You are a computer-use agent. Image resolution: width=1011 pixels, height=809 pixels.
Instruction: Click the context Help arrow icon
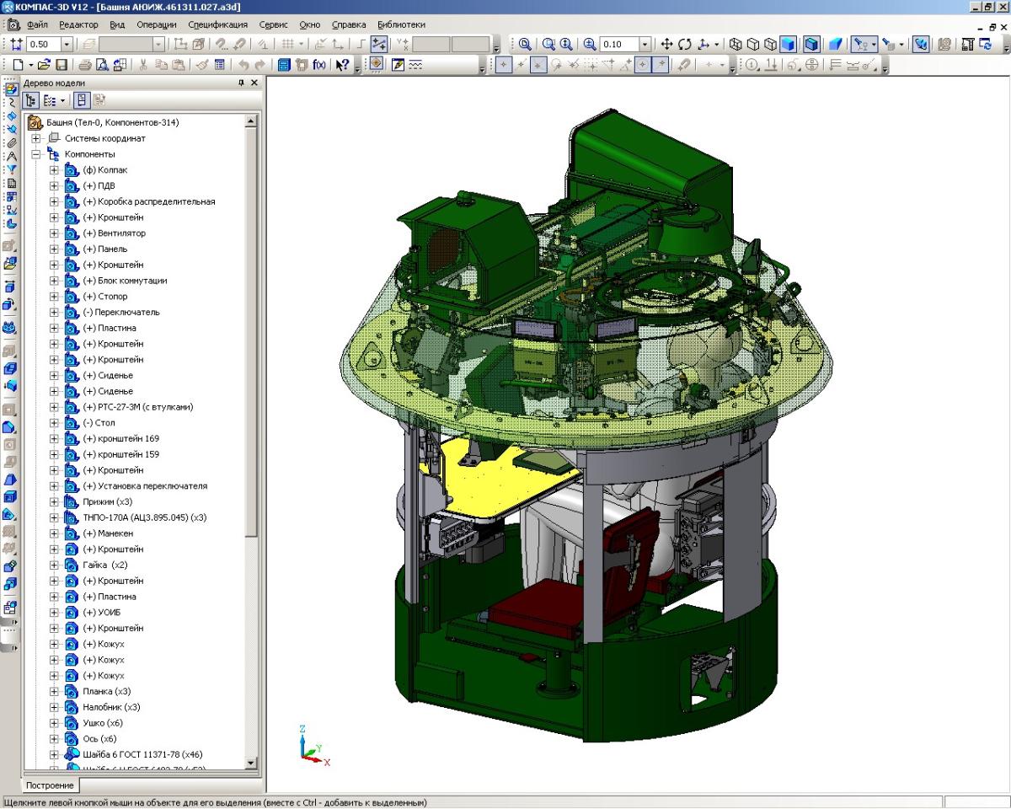coord(343,65)
